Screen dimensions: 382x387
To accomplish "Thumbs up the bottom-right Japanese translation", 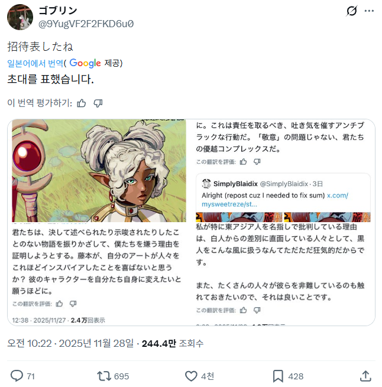I will point(244,310).
